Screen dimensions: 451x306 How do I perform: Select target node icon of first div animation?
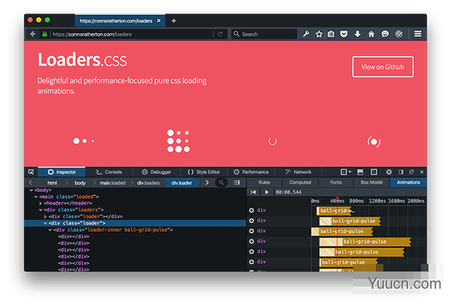[251, 210]
